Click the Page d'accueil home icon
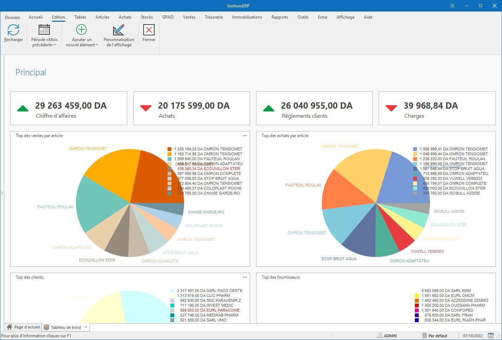 9,327
